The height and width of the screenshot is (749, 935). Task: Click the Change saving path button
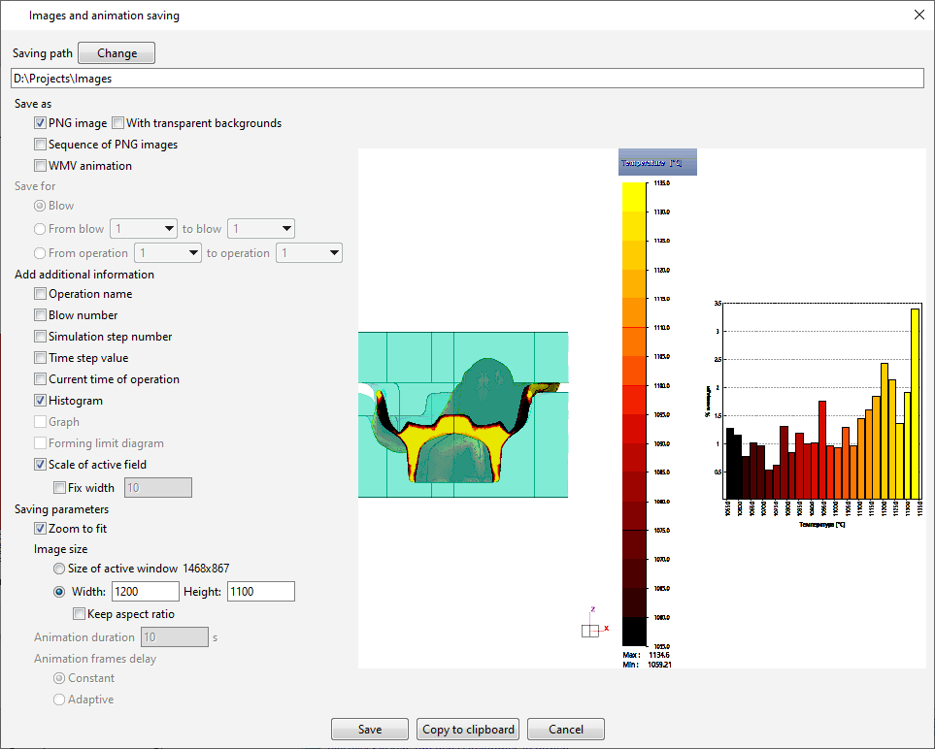tap(117, 53)
